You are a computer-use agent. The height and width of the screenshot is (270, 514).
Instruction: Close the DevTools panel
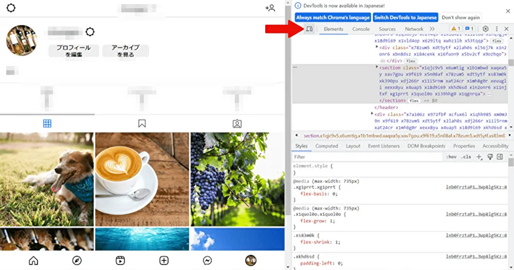[x=506, y=29]
